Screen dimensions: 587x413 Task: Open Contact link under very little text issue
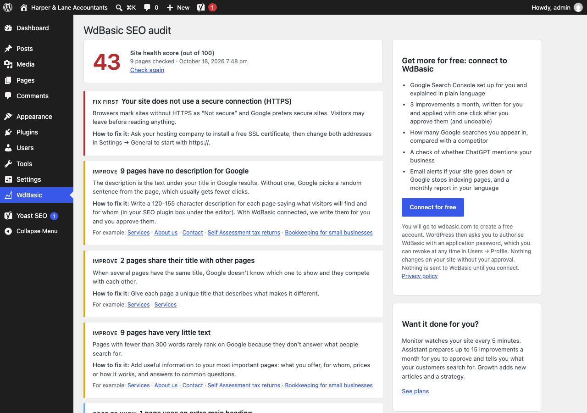pyautogui.click(x=193, y=385)
